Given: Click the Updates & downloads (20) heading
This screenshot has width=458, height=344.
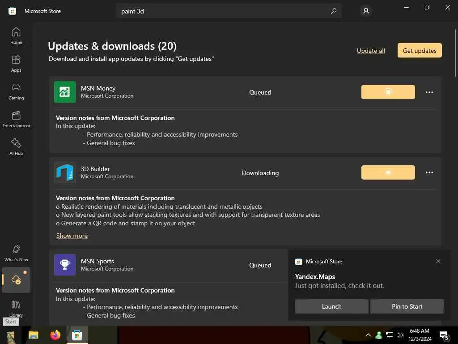Looking at the screenshot, I should point(112,46).
